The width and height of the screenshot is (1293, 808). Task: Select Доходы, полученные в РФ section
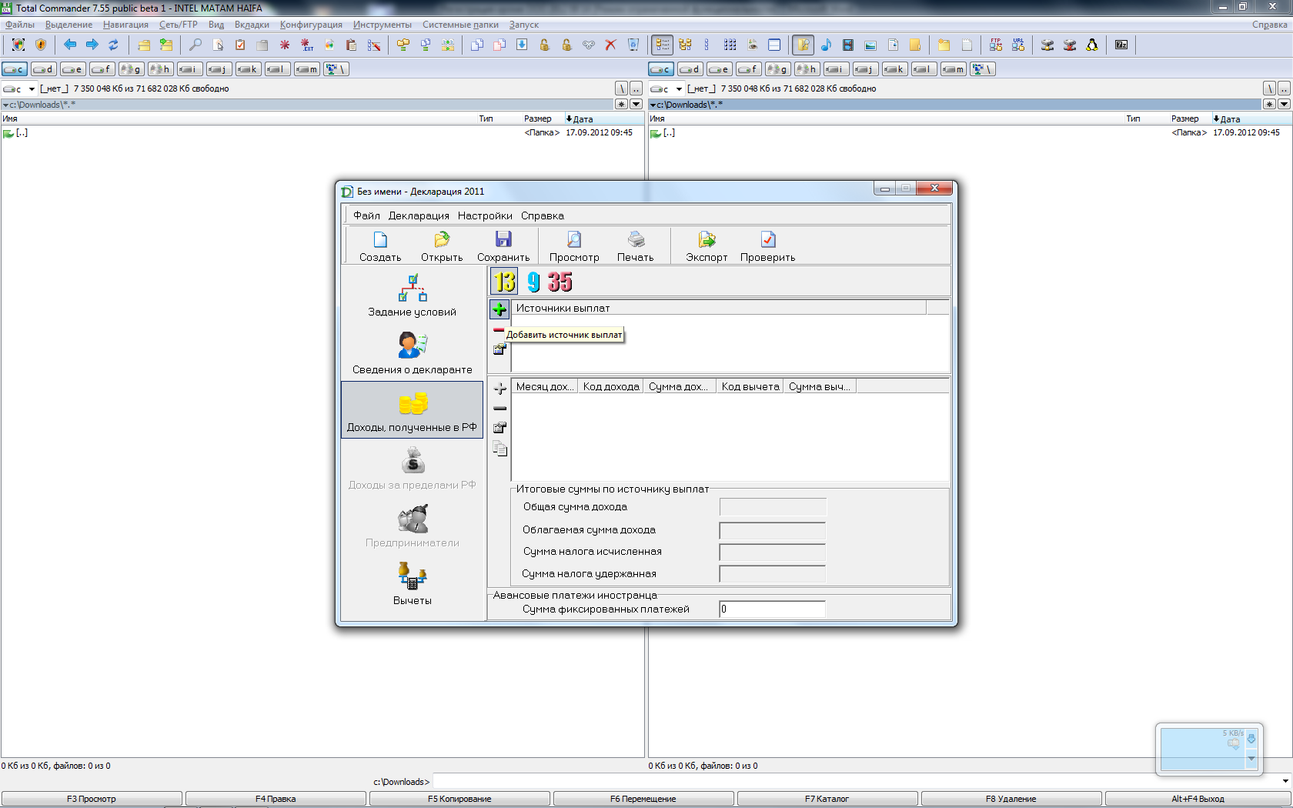[x=413, y=410]
